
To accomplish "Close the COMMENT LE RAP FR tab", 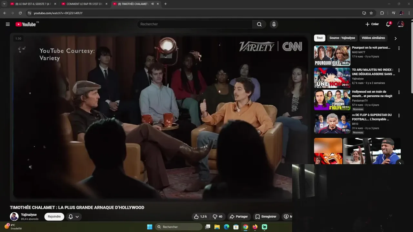I will point(106,4).
